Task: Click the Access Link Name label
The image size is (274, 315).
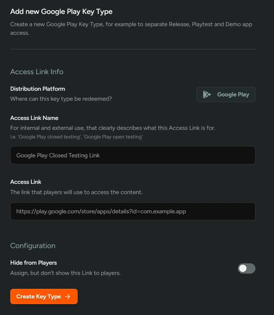Action: [34, 118]
